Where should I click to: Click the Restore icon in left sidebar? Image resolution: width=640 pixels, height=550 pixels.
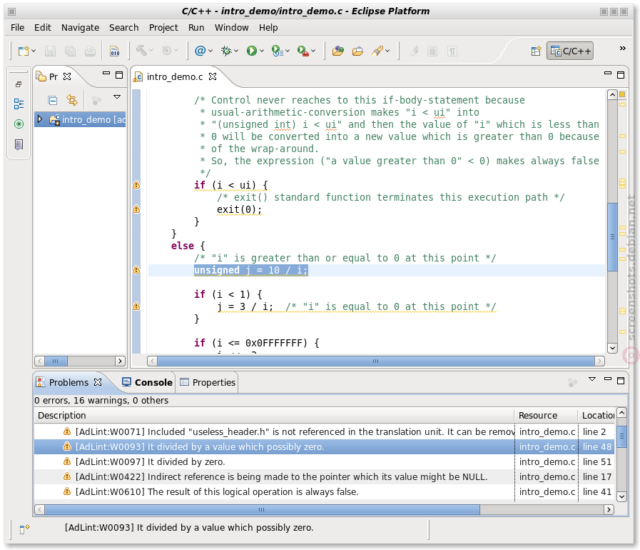(19, 84)
